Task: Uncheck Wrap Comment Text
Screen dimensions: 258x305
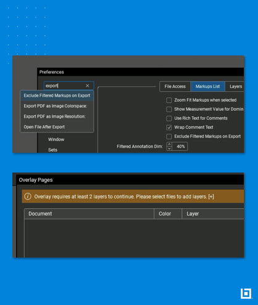Action: coord(169,128)
